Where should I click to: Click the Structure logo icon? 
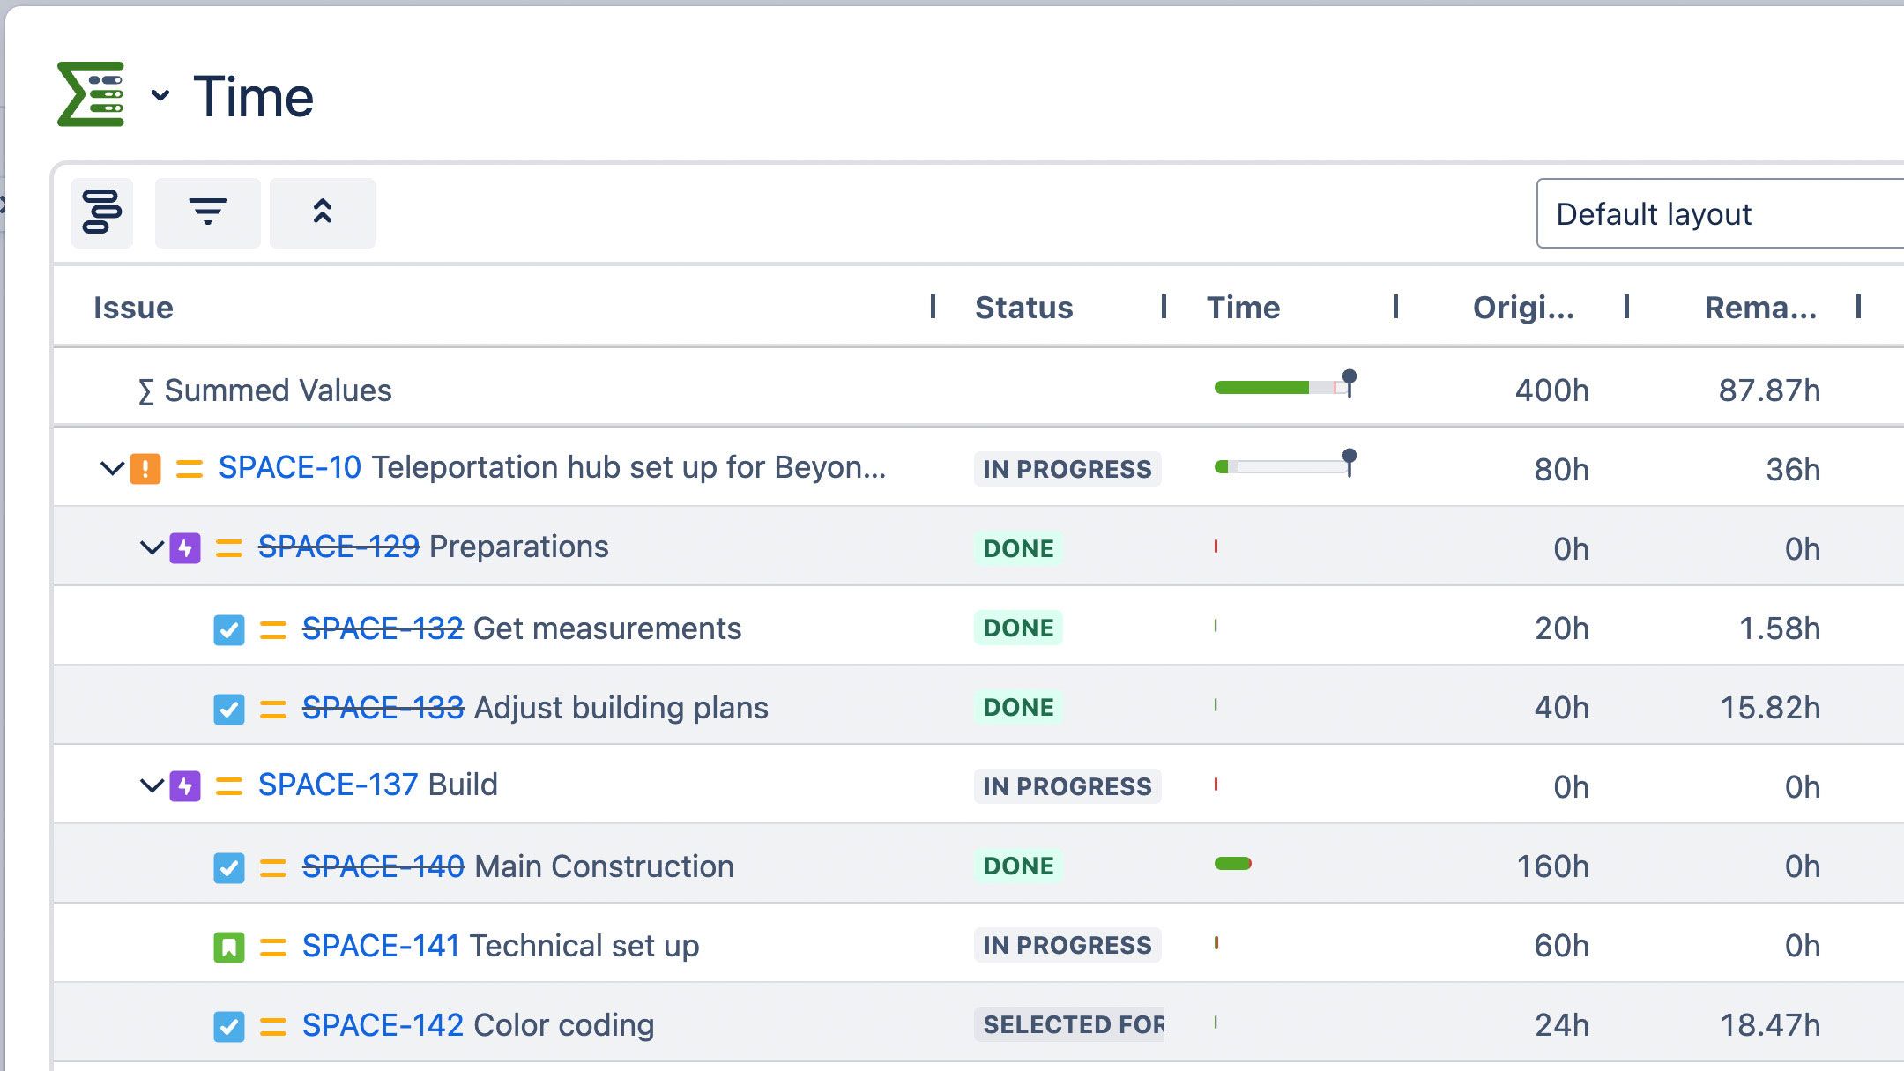91,94
